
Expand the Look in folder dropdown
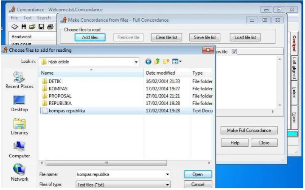[136, 62]
